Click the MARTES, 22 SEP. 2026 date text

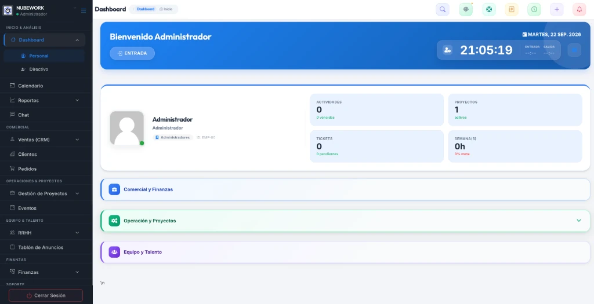554,34
